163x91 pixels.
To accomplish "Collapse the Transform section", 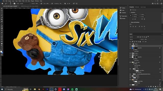I will coord(130,12).
